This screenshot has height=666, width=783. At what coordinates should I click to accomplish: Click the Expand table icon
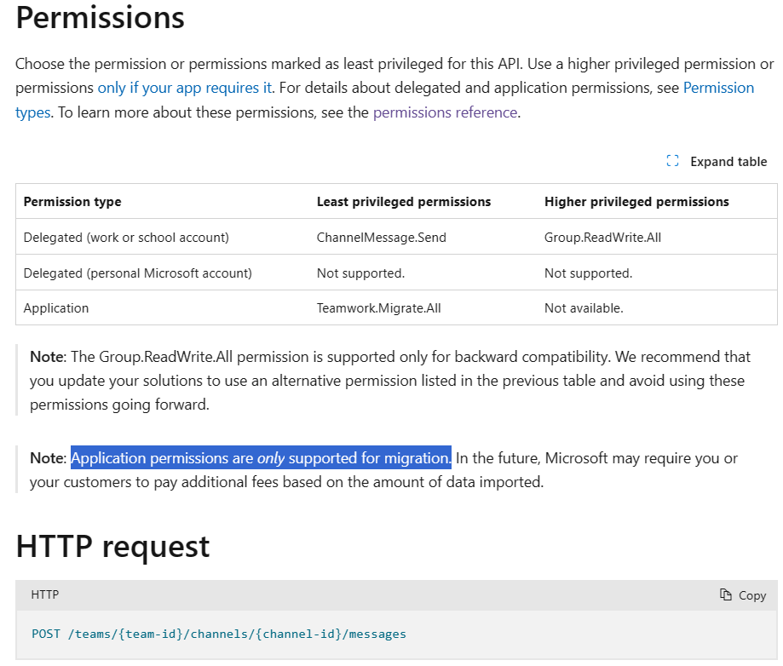point(672,160)
